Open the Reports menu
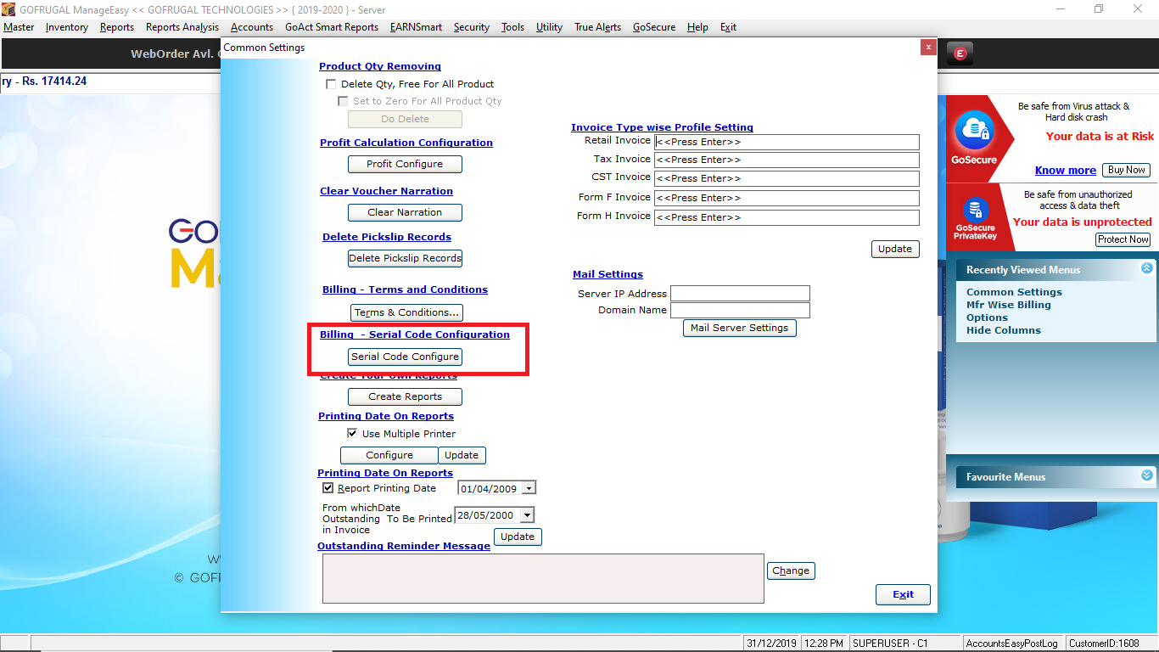 pyautogui.click(x=117, y=27)
